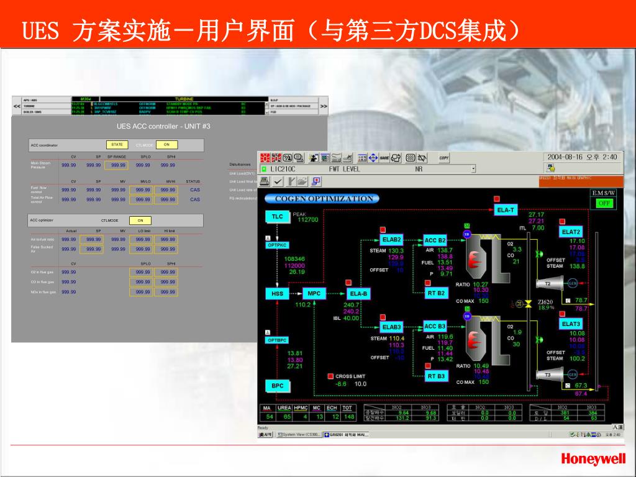Click the green steam valve near ELAT2

tap(538, 254)
